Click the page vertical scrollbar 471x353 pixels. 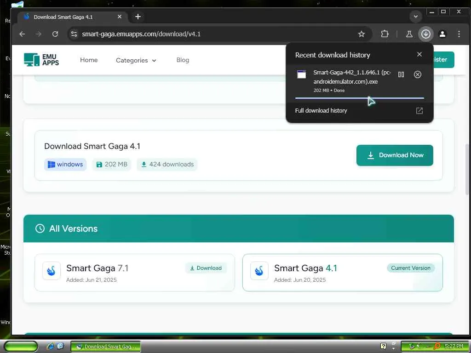click(x=467, y=169)
